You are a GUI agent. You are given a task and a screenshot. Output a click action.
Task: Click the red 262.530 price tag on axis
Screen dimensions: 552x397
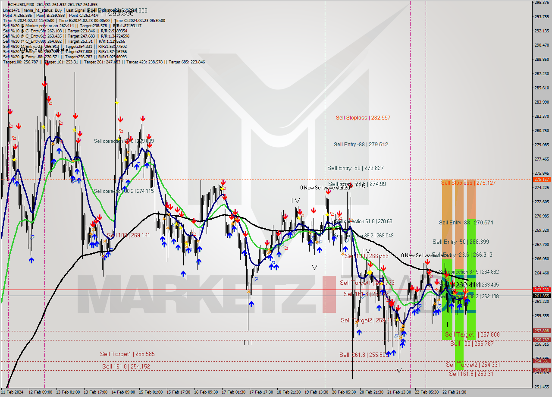(542, 290)
